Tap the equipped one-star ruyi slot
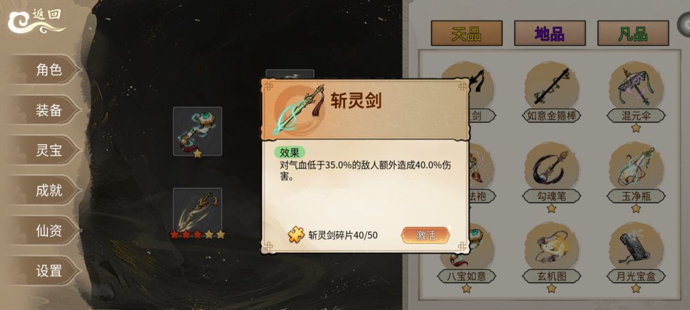 coord(197,131)
